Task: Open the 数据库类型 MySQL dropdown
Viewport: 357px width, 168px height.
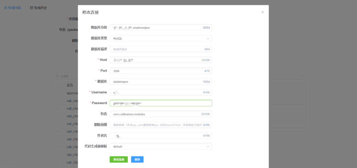Action: coord(161,38)
